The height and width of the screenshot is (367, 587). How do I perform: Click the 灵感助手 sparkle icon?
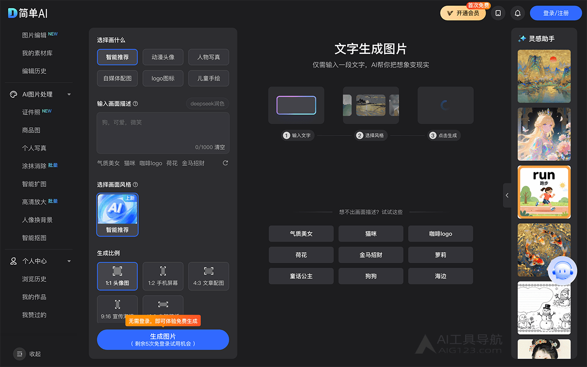tap(522, 39)
